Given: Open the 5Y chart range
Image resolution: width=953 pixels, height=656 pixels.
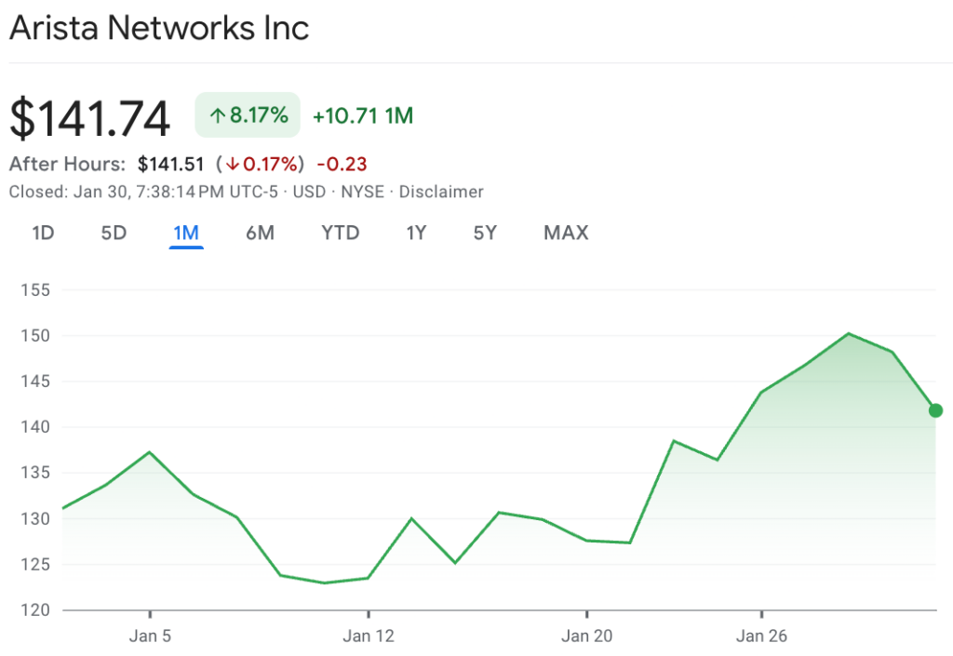Looking at the screenshot, I should point(485,233).
